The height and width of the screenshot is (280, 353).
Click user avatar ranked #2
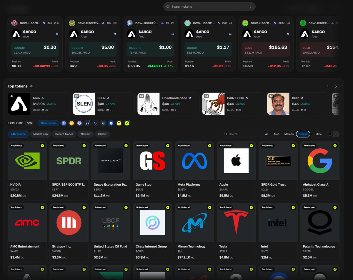pos(130,23)
